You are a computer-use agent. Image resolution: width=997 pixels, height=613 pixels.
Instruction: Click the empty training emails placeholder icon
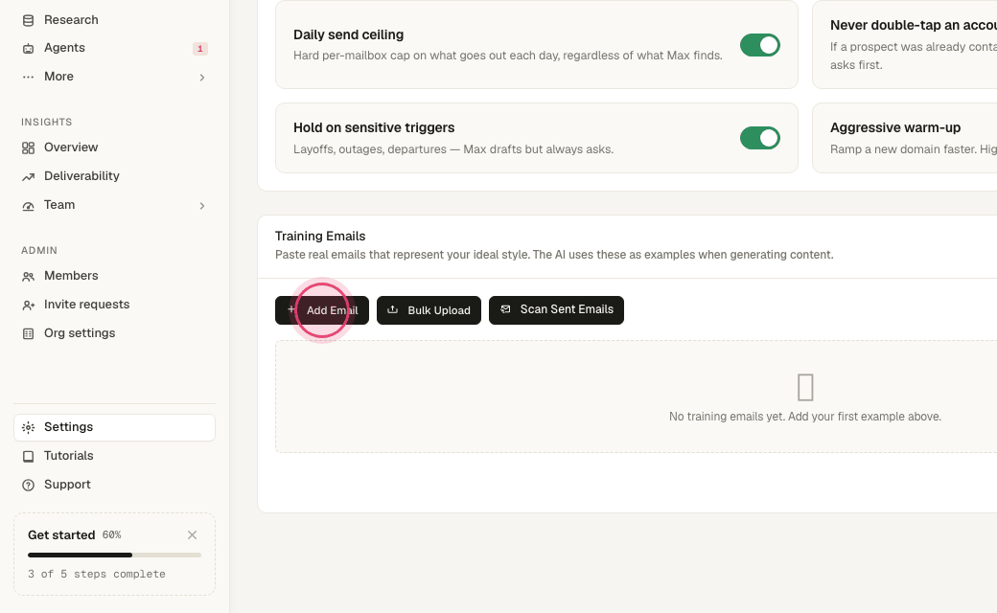pyautogui.click(x=805, y=387)
